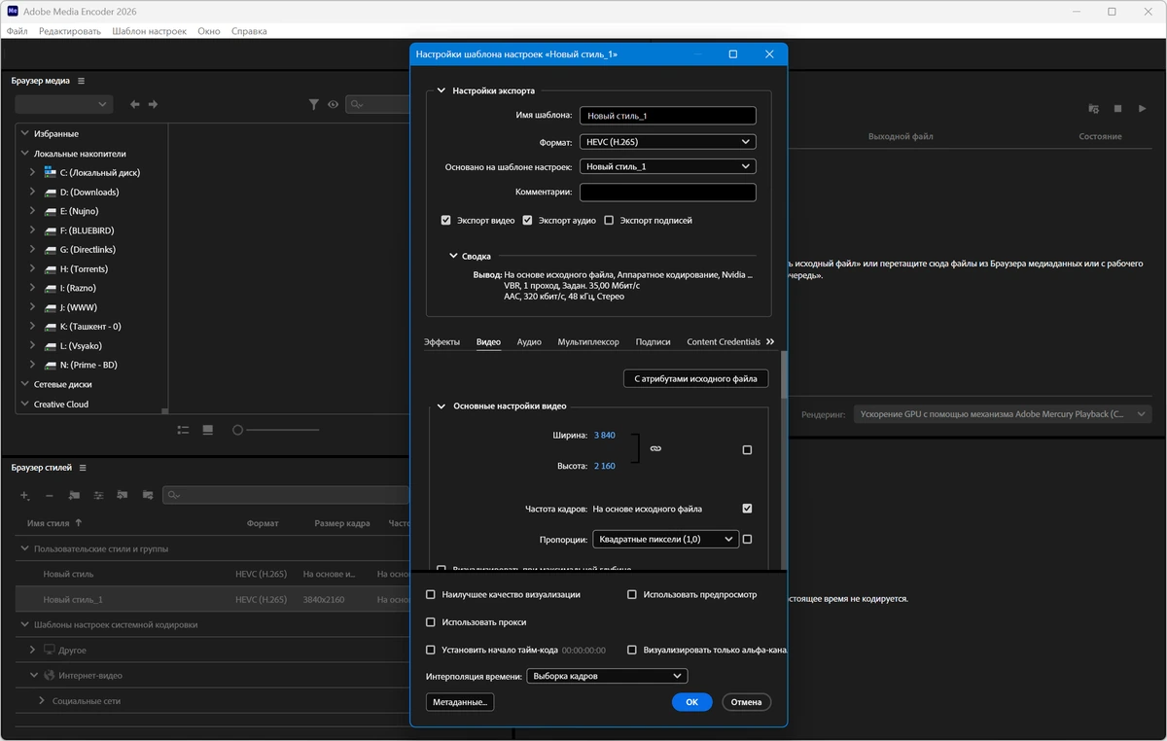Open the Браузер стилей panel menu icon

tap(82, 468)
